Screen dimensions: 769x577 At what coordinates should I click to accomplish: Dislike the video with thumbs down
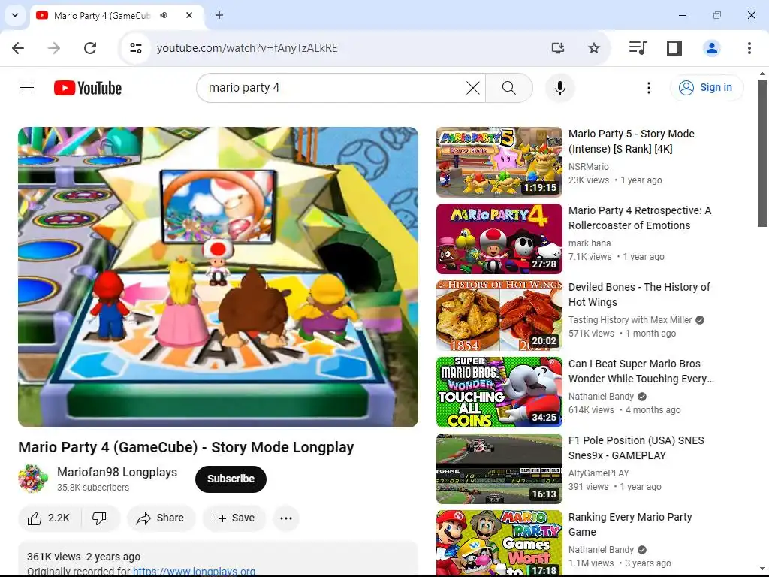[100, 518]
